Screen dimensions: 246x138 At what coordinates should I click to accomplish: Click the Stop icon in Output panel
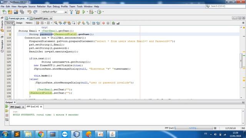(7, 115)
